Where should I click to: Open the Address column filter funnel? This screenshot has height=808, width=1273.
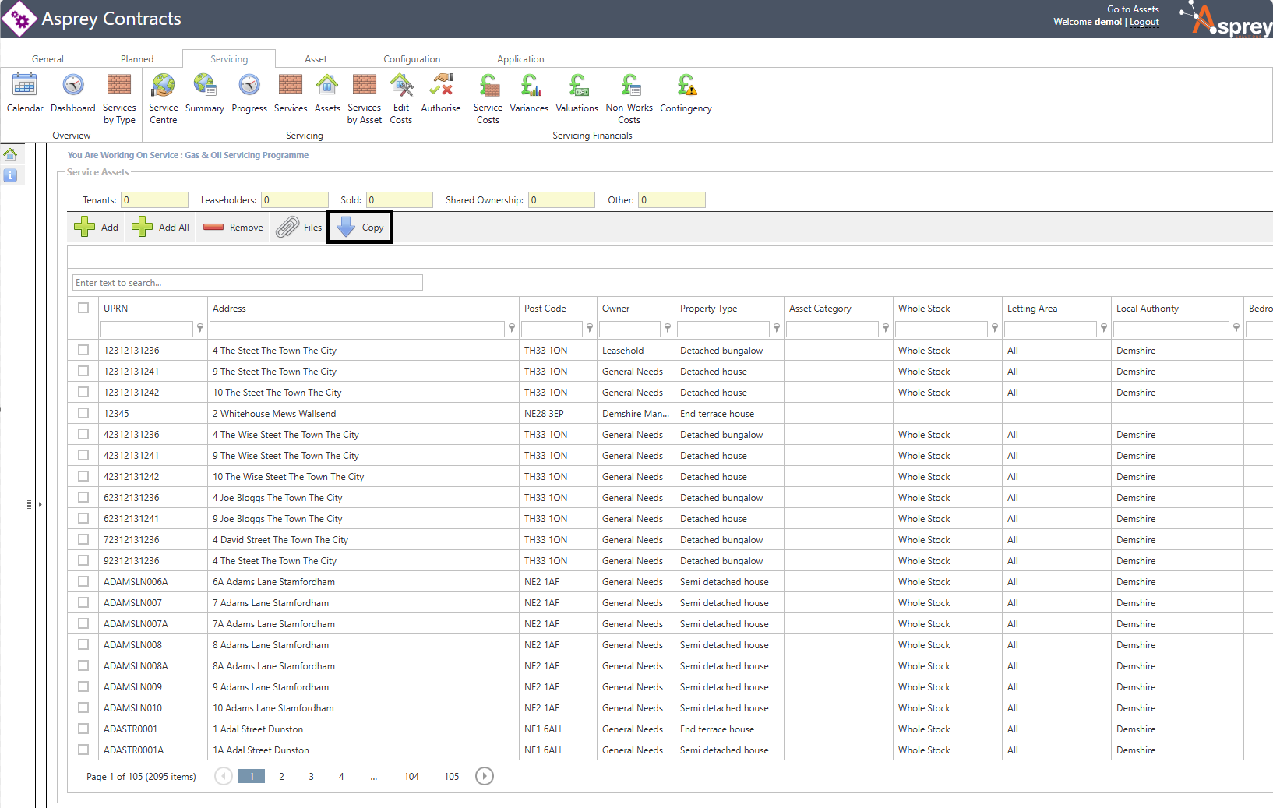click(x=512, y=329)
